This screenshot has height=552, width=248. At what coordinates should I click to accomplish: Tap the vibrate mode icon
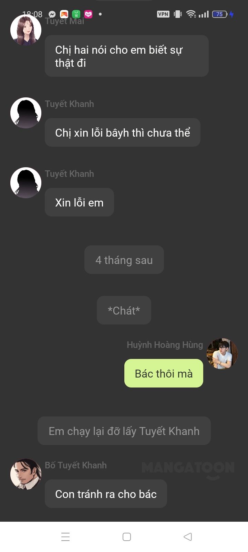[177, 14]
